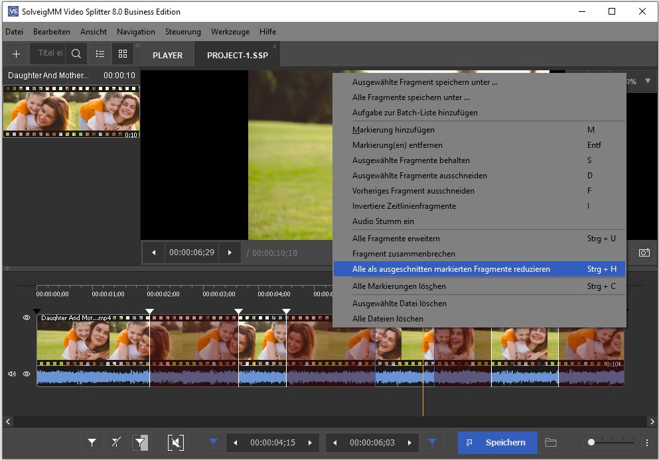
Task: Select the Daughter And Mother media thumbnail
Action: click(72, 111)
